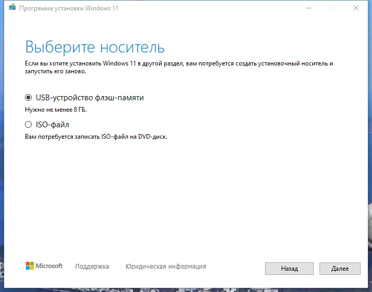The width and height of the screenshot is (372, 292).
Task: Click the Microsoft logo
Action: [x=44, y=266]
